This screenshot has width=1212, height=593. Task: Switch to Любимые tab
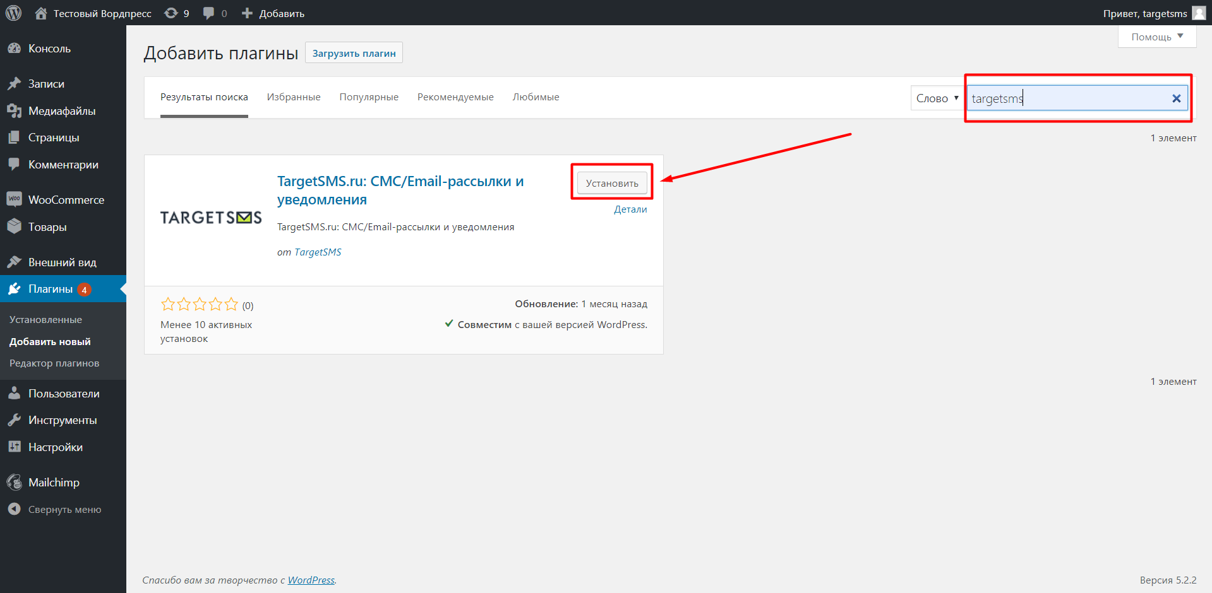536,97
